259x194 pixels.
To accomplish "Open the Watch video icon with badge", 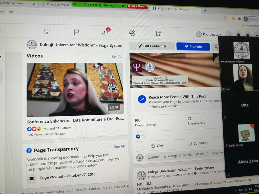I will coord(105,32).
